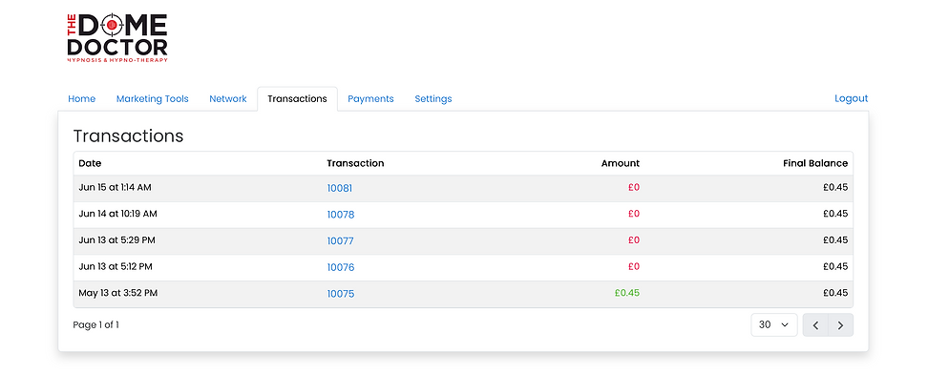Select the date Jun 14 at 10:19 AM
Screen dimensions: 928x374
[x=117, y=214]
